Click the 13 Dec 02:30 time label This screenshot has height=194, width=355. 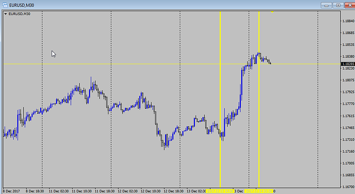(197, 191)
